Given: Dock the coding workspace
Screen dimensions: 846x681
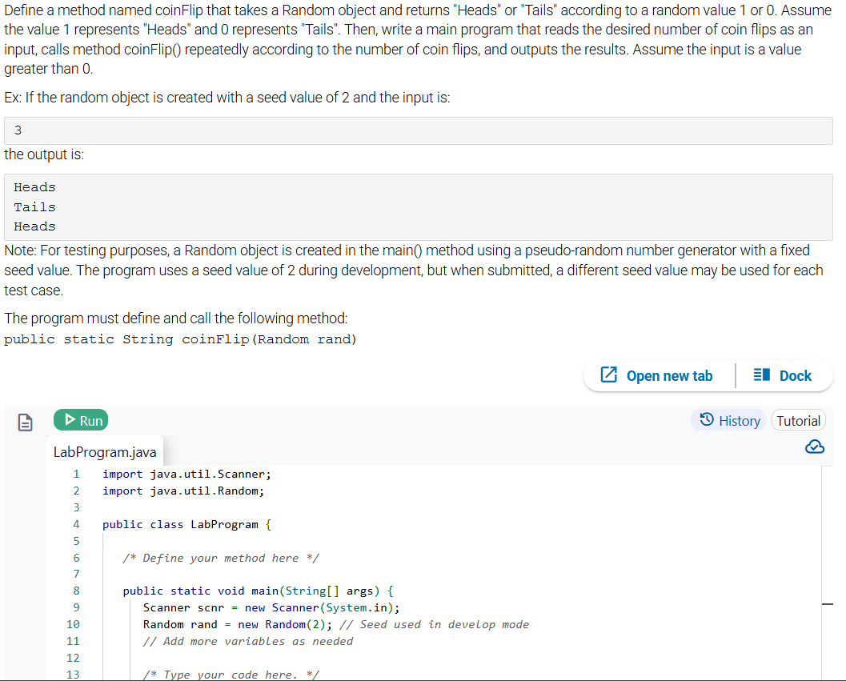Looking at the screenshot, I should click(x=784, y=375).
